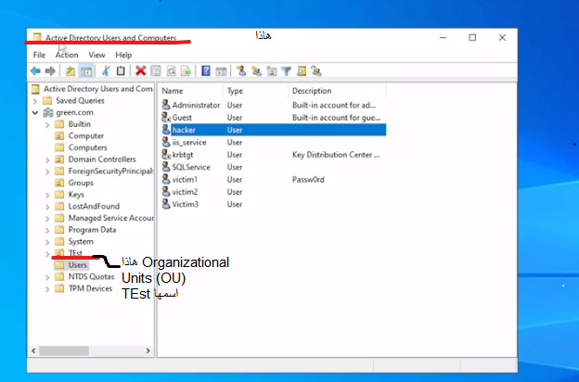The width and height of the screenshot is (579, 382).
Task: Open the File menu
Action: pos(39,55)
